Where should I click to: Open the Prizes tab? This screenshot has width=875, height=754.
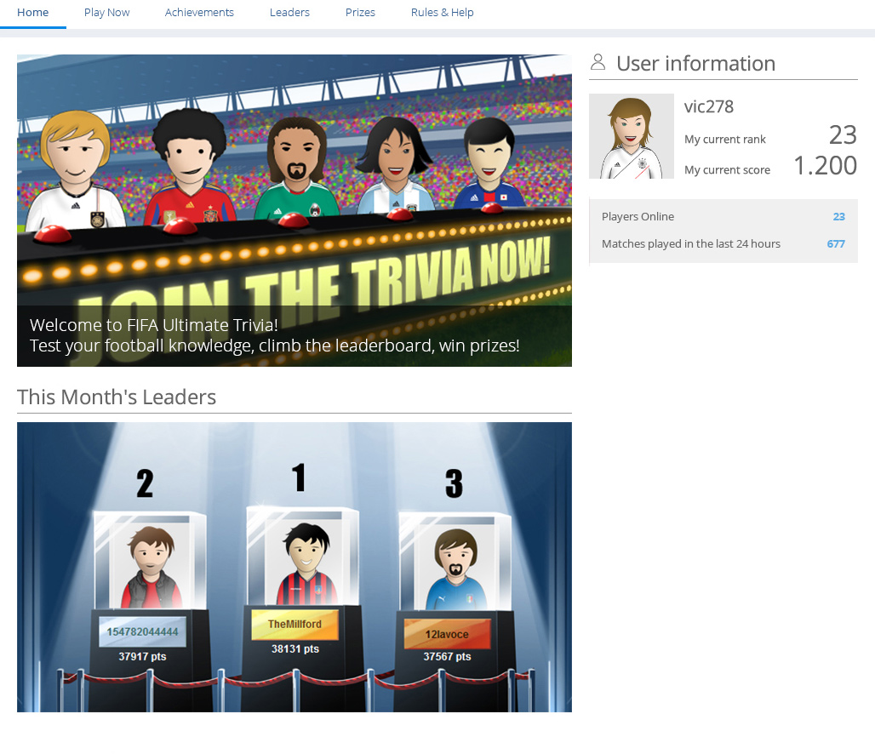[x=360, y=12]
